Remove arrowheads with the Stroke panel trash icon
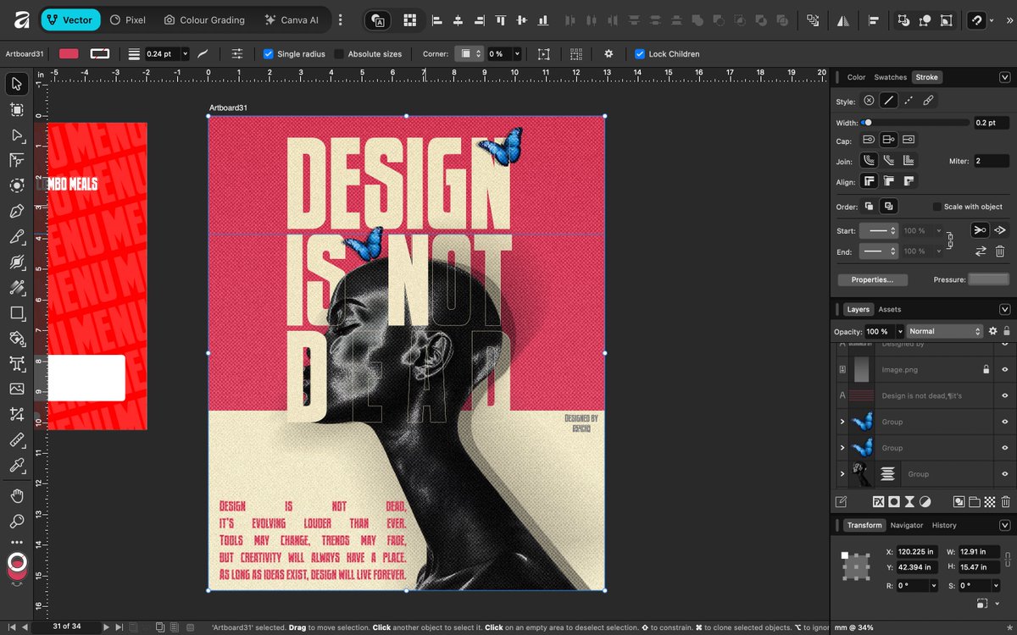The width and height of the screenshot is (1017, 635). pyautogui.click(x=1000, y=251)
